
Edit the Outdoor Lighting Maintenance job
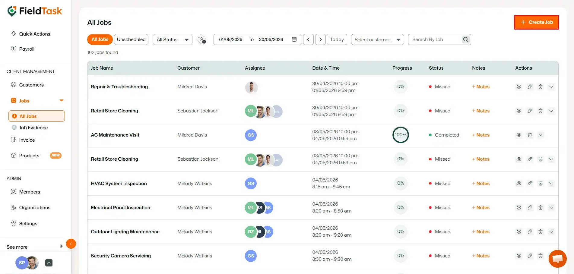[x=530, y=232]
